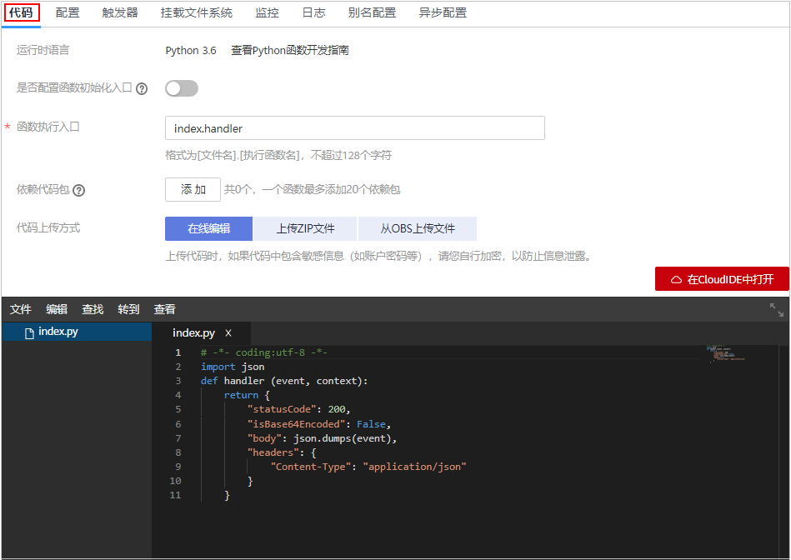The image size is (791, 560).
Task: Switch to the 别名配置 tab
Action: 372,12
